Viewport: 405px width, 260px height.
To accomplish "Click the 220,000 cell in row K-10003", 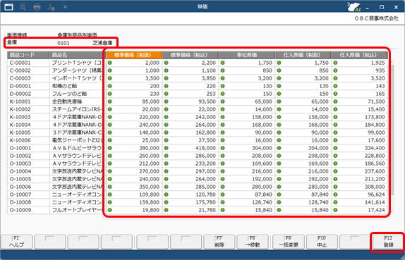I will point(134,117).
